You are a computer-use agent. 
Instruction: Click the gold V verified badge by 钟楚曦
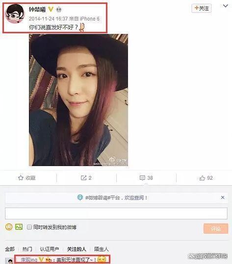51,9
